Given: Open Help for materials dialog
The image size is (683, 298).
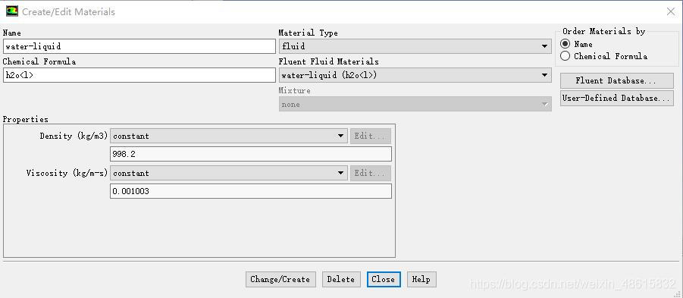Looking at the screenshot, I should (x=421, y=279).
